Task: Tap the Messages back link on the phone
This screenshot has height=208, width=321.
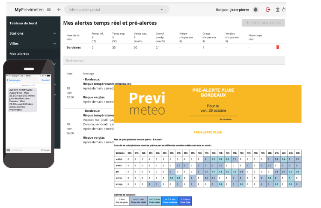Action: (x=14, y=80)
